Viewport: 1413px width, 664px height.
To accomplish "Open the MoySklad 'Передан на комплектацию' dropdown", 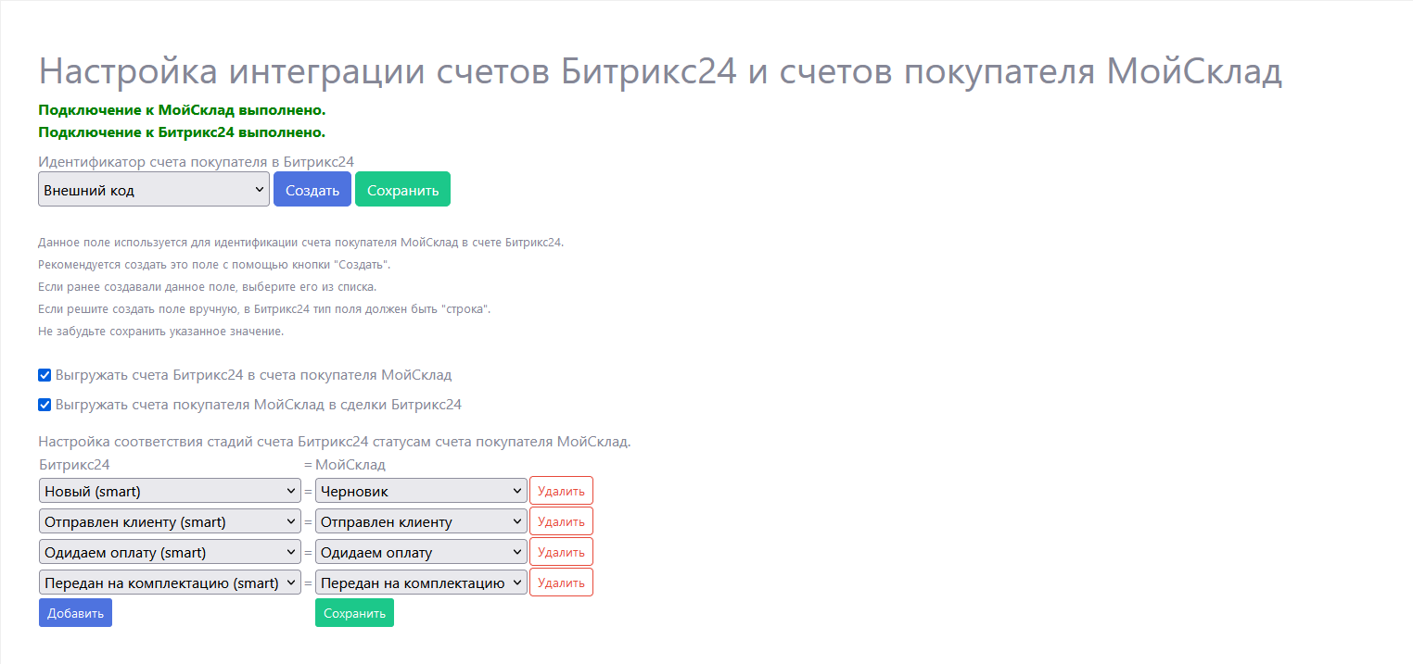I will tap(421, 583).
